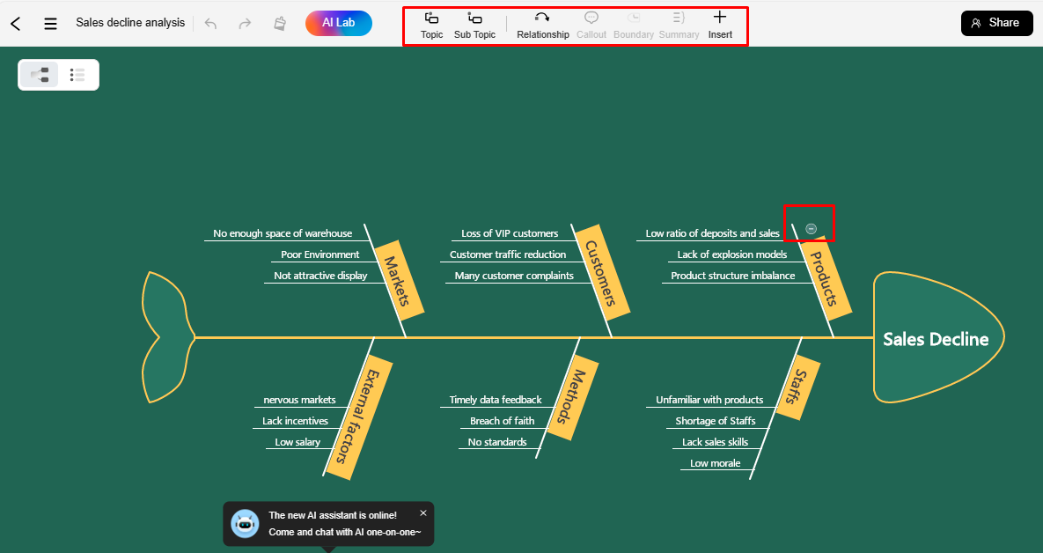
Task: Select 'Shortage of Staffs' node
Action: coord(715,421)
